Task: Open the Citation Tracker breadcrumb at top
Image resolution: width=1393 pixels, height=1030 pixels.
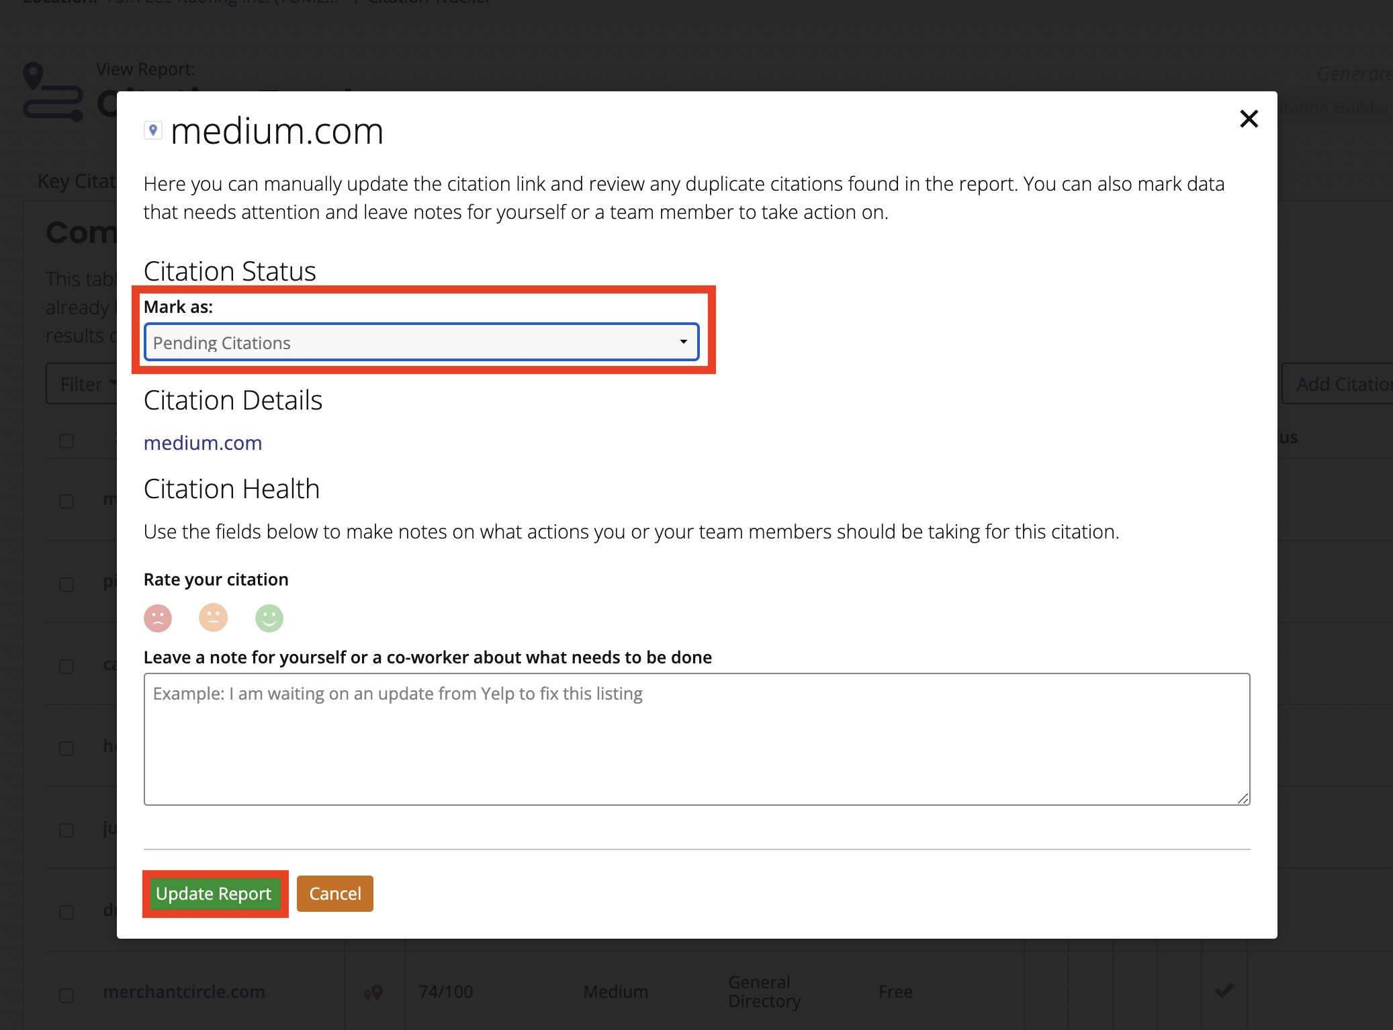Action: pos(429,2)
